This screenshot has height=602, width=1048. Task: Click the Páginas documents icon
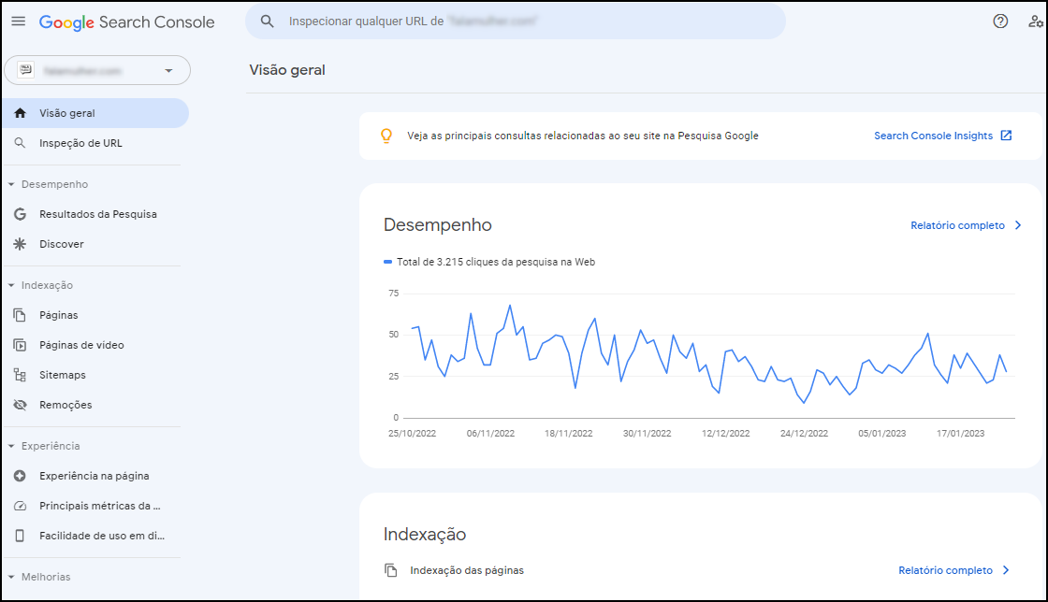pos(20,315)
